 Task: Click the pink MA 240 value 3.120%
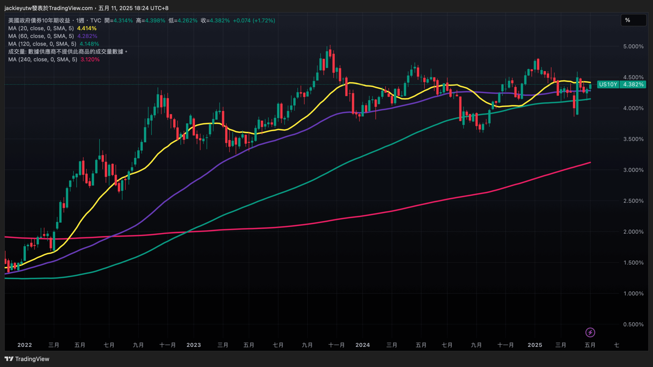[x=90, y=59]
